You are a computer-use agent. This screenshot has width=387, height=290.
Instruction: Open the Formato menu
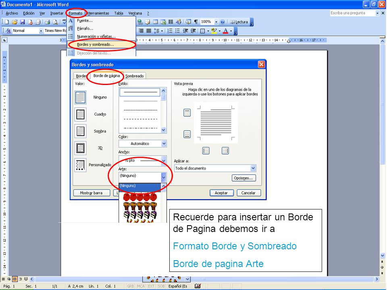(x=75, y=13)
